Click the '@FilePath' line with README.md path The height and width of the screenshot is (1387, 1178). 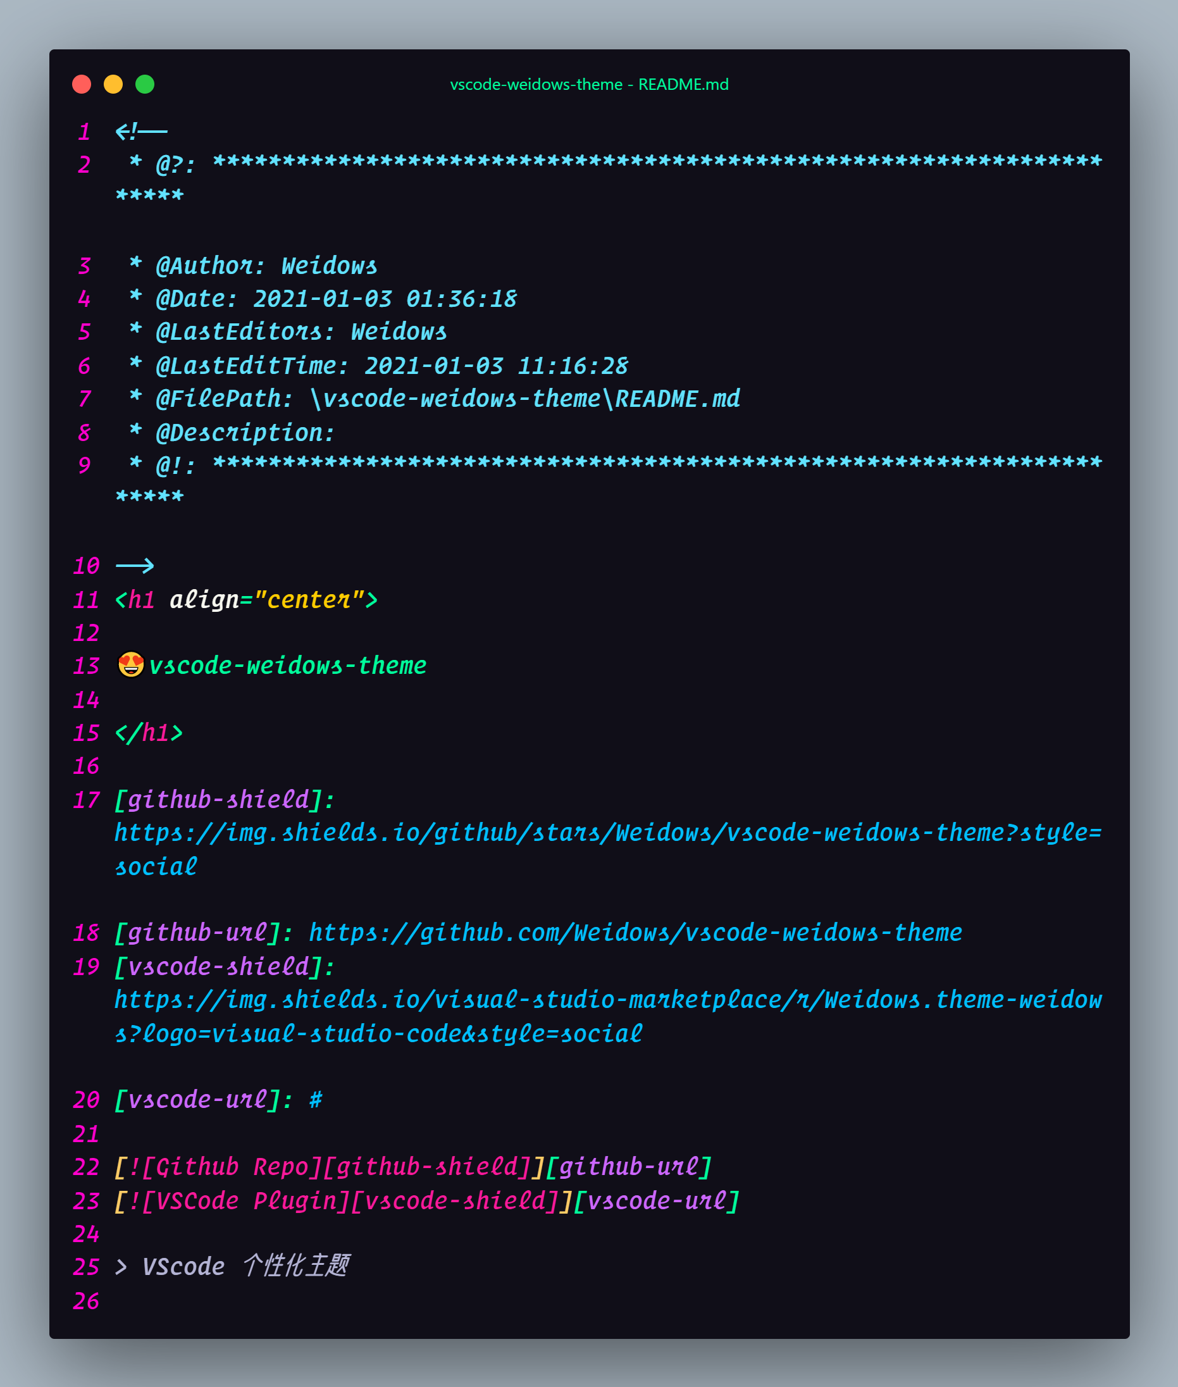click(x=447, y=399)
